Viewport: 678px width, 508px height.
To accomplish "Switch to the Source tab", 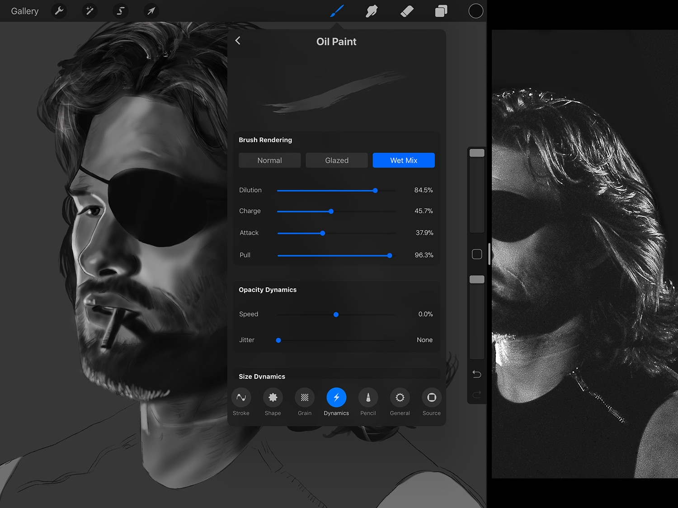I will pos(432,402).
